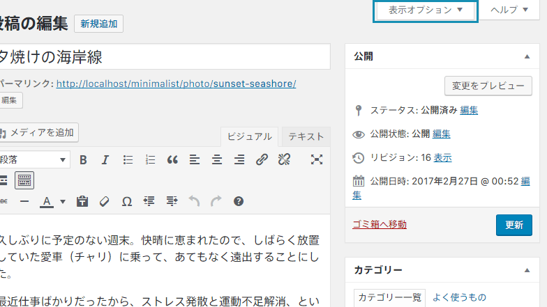Click the bulleted list button
Image resolution: width=547 pixels, height=307 pixels.
pyautogui.click(x=128, y=159)
